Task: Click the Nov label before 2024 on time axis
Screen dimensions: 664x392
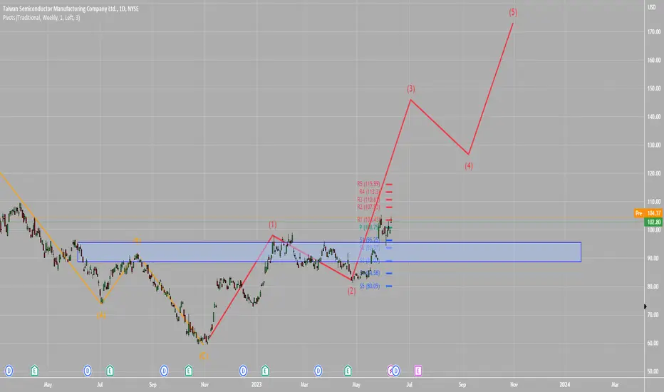Action: [x=514, y=385]
